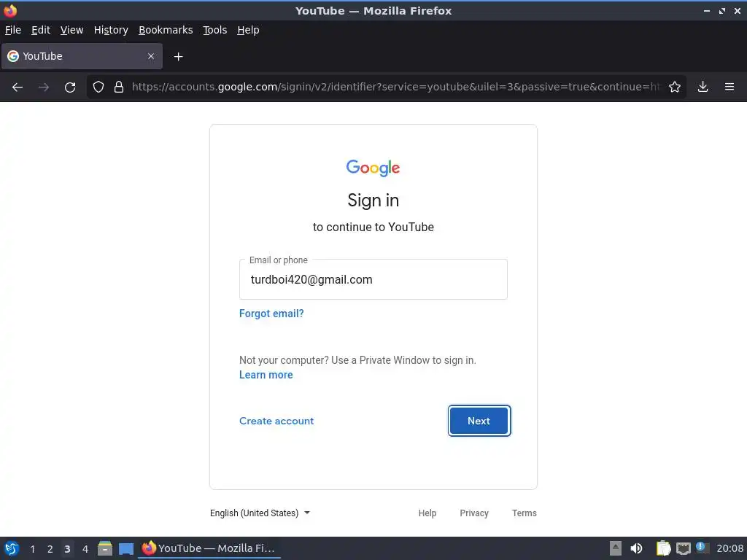Open the Help menu in the menu bar
747x560 pixels.
[248, 30]
